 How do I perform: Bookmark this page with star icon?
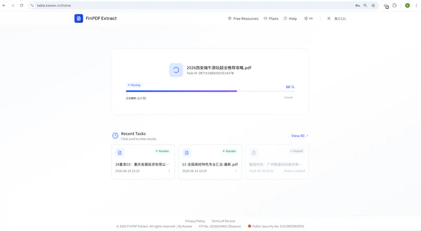[x=373, y=5]
